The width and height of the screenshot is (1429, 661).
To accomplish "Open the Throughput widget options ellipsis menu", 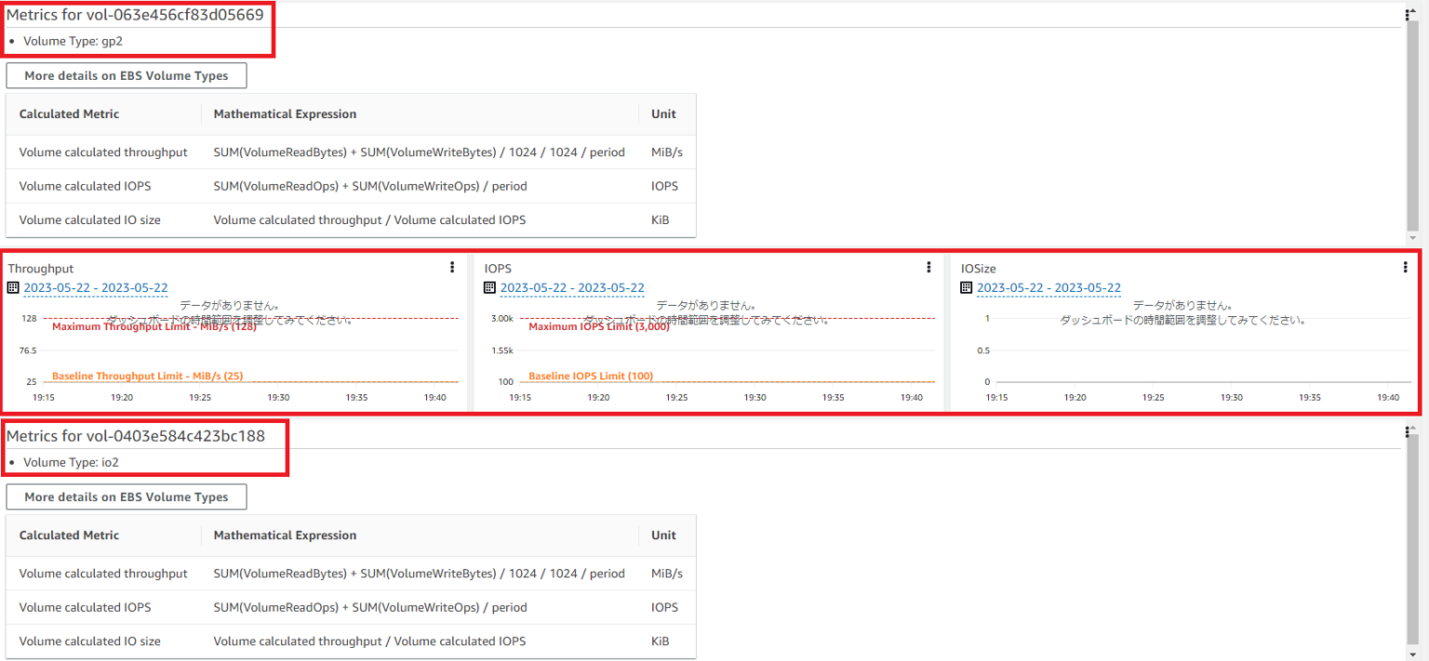I will [452, 267].
